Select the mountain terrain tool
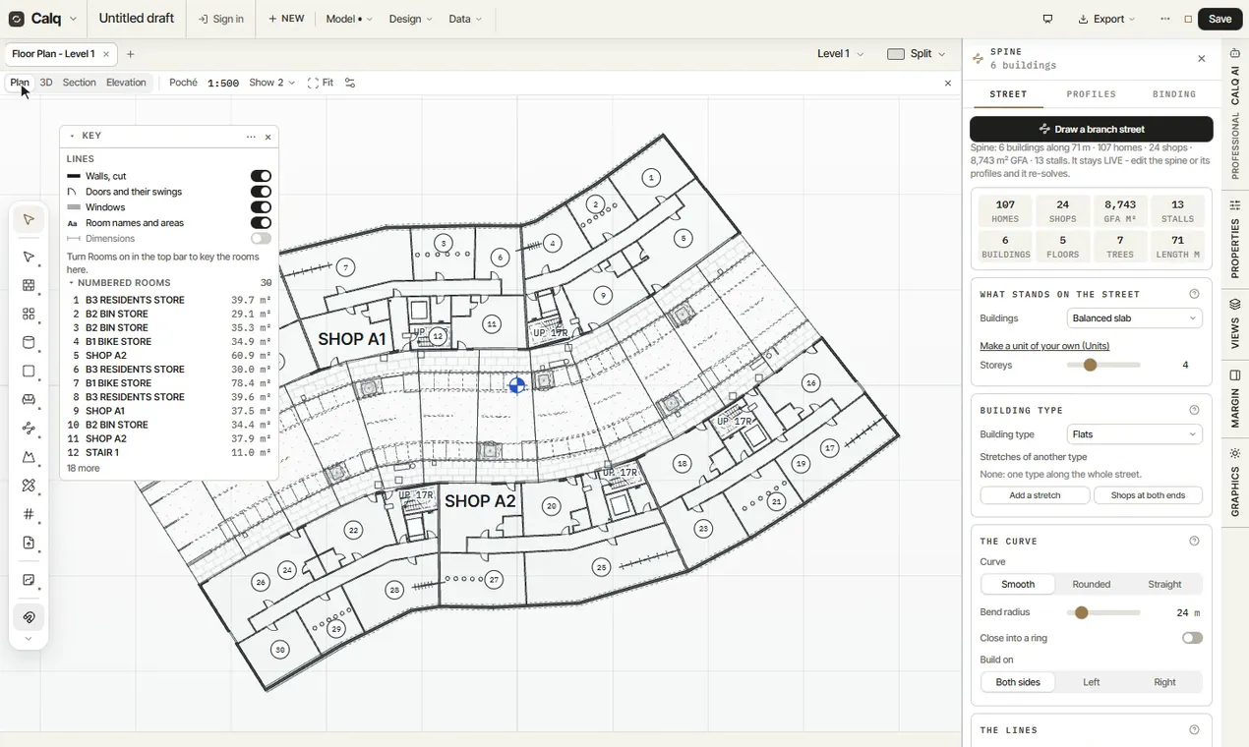1249x747 pixels. (x=29, y=457)
